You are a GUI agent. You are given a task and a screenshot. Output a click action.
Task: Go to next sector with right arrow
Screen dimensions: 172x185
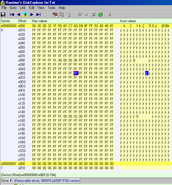pyautogui.click(x=32, y=15)
